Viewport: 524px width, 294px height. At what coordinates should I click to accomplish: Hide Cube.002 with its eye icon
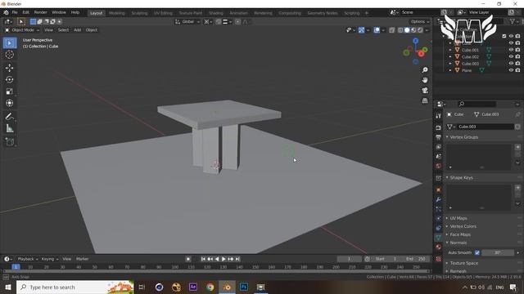tap(511, 56)
